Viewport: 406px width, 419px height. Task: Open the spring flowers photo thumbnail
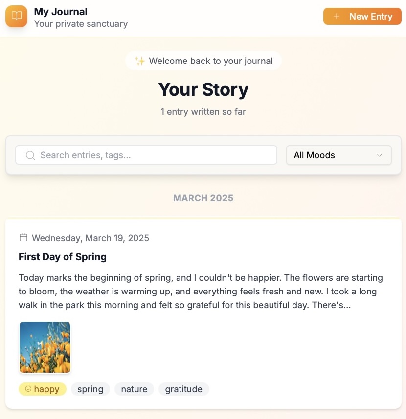(45, 347)
